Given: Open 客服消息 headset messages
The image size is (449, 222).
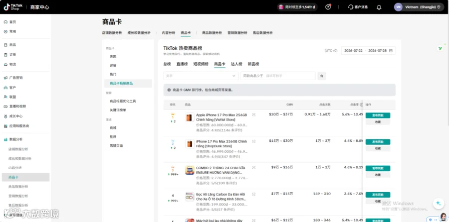Looking at the screenshot, I should point(358,7).
